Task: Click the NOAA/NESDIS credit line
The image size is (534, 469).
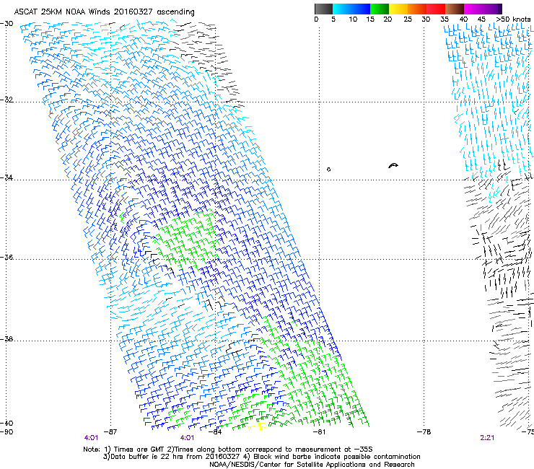Action: (312, 465)
